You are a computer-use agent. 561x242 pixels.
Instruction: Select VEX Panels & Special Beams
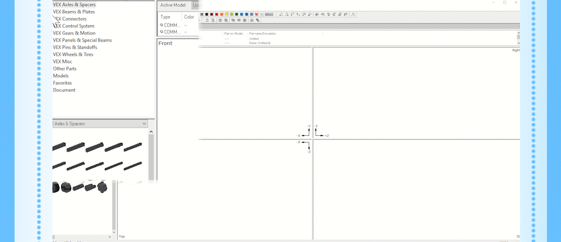click(x=82, y=40)
